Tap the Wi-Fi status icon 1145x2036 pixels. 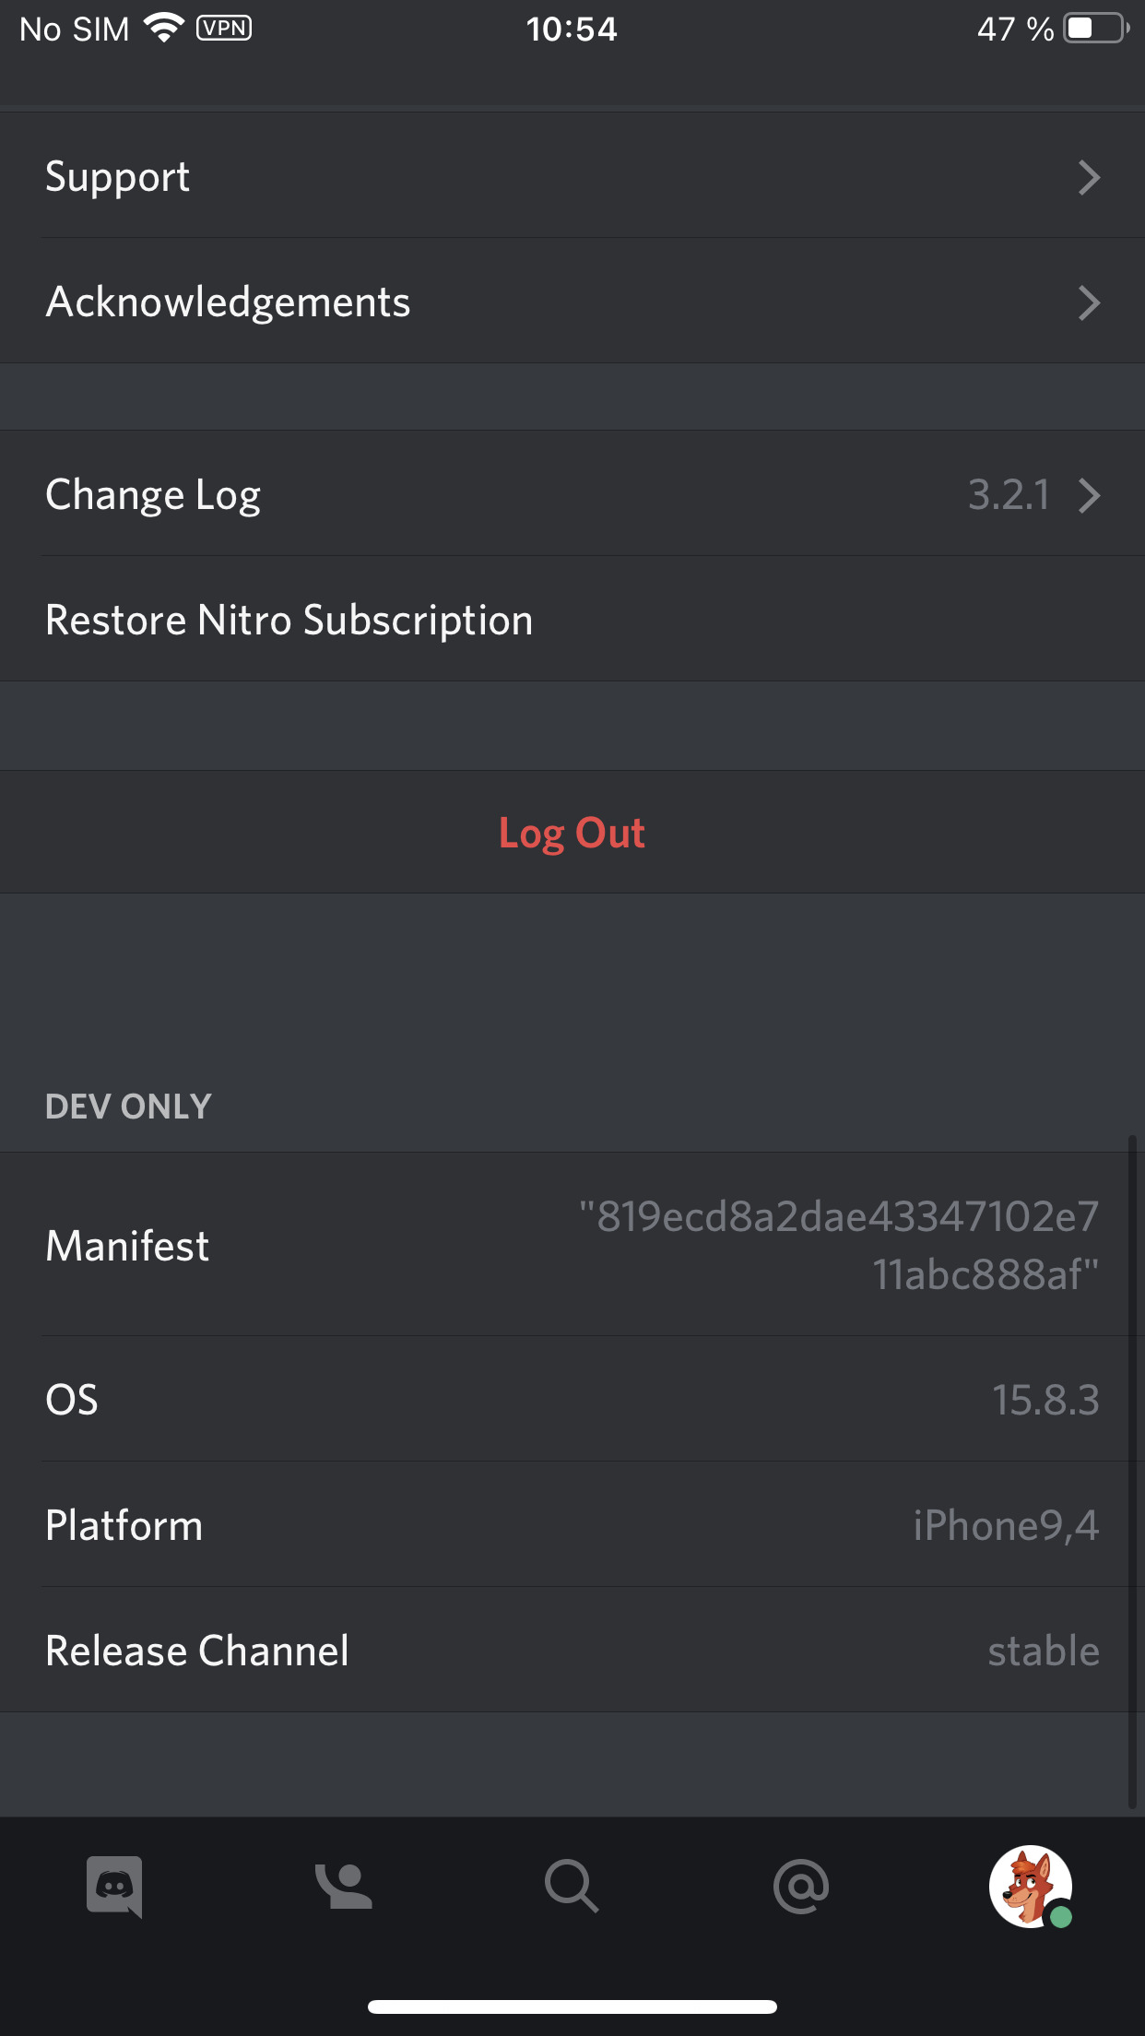[x=165, y=28]
